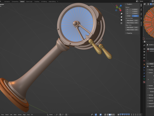
Task: Open the sidebar Tool tab
Action: (x=141, y=10)
